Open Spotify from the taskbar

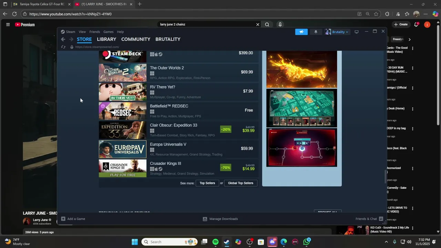215,242
